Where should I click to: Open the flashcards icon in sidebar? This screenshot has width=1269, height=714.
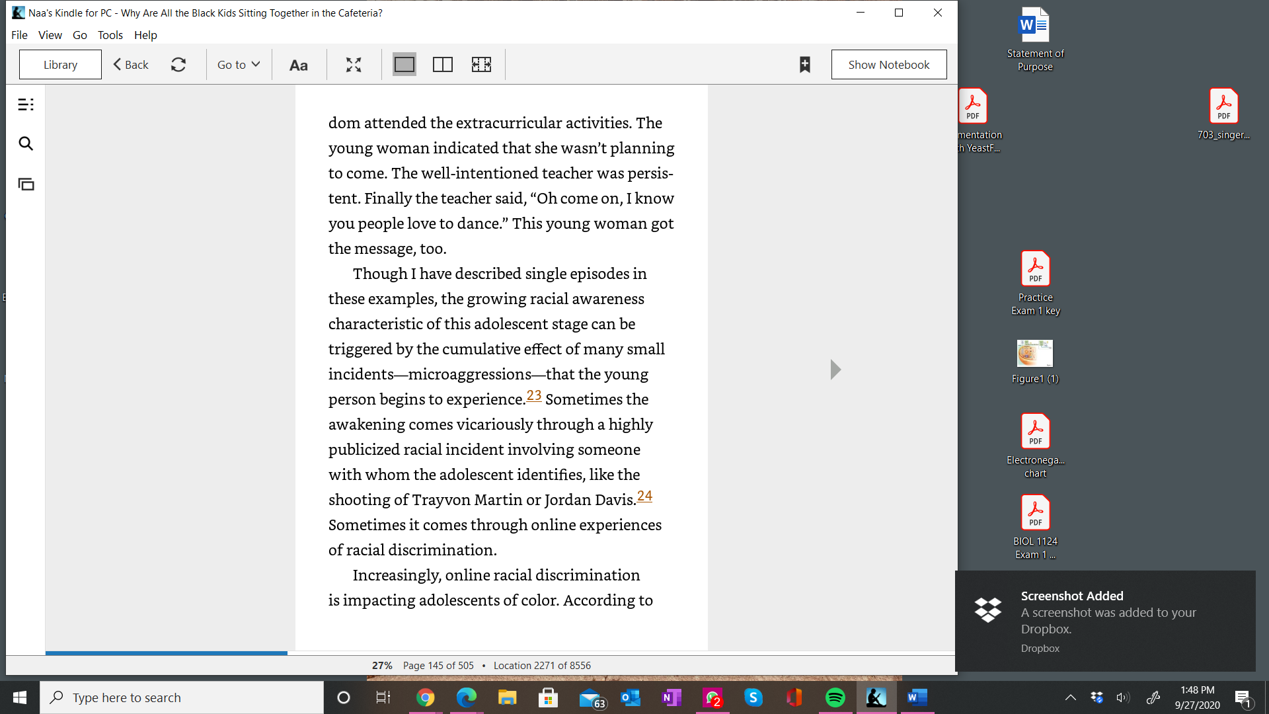(26, 184)
